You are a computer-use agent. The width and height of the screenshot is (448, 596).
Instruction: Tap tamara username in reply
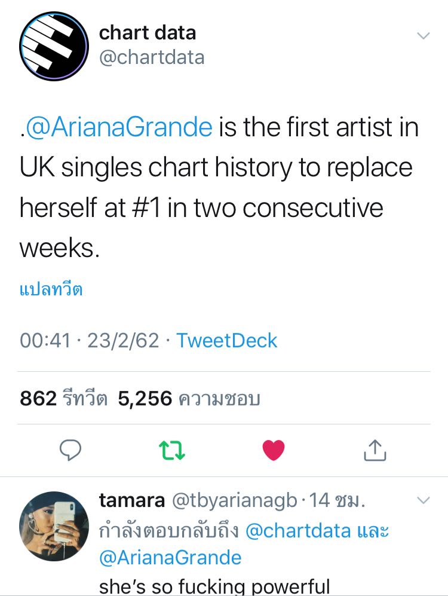point(131,501)
